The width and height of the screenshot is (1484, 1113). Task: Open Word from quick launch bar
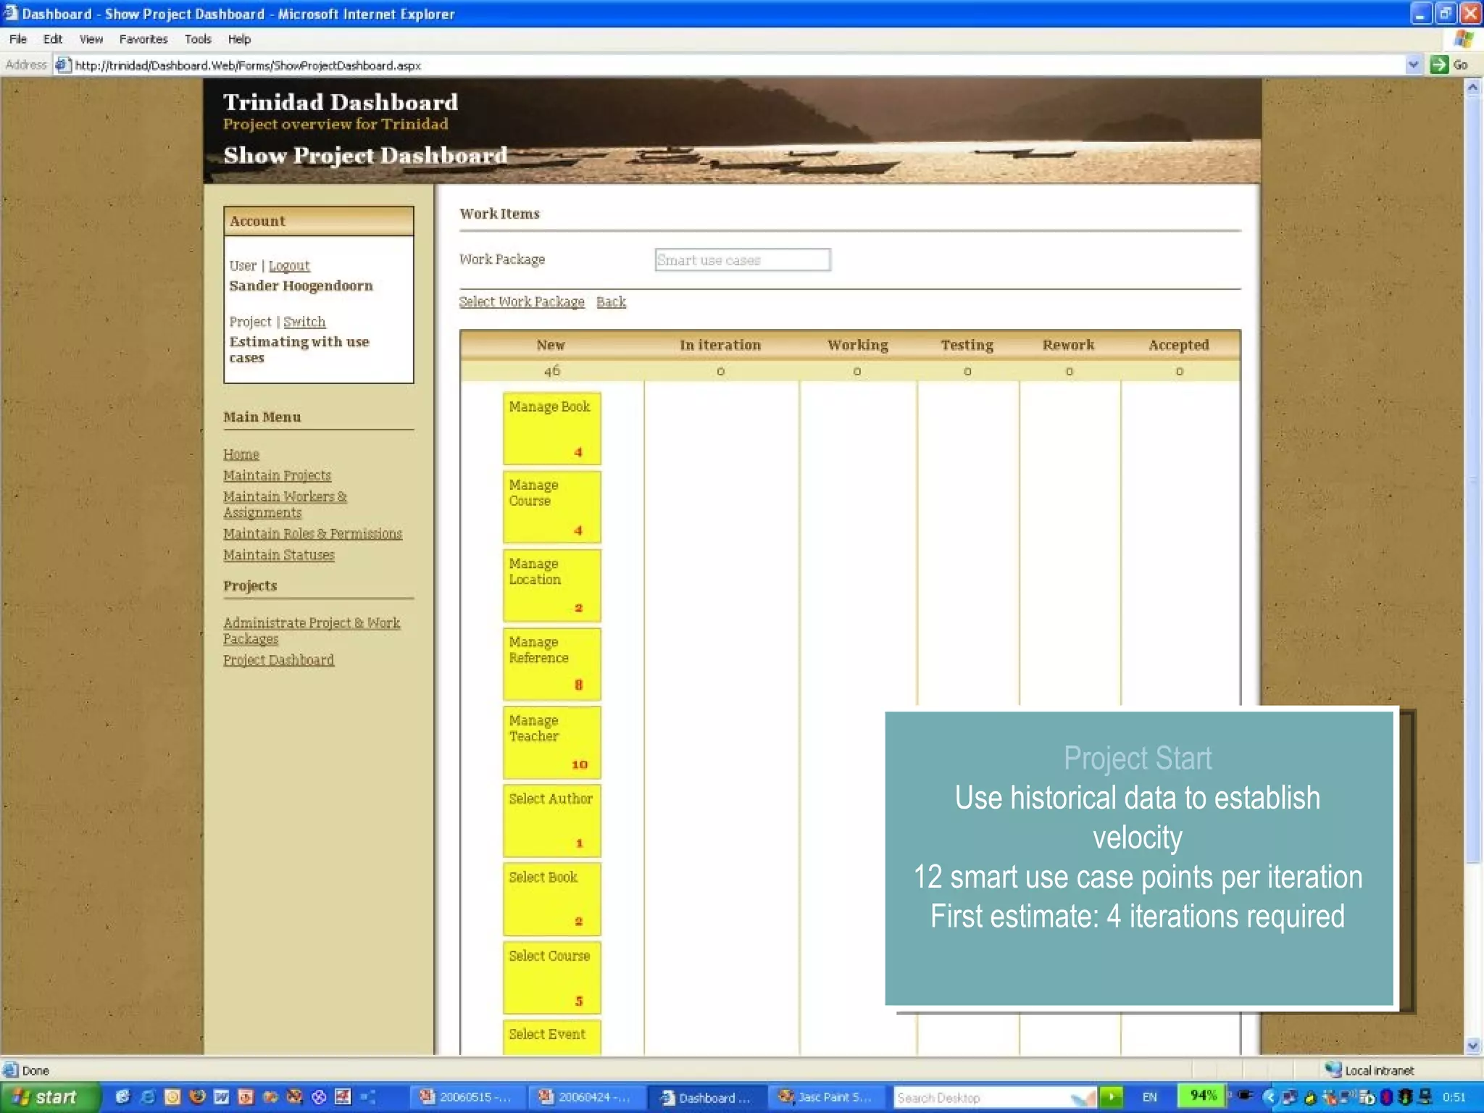pyautogui.click(x=221, y=1096)
